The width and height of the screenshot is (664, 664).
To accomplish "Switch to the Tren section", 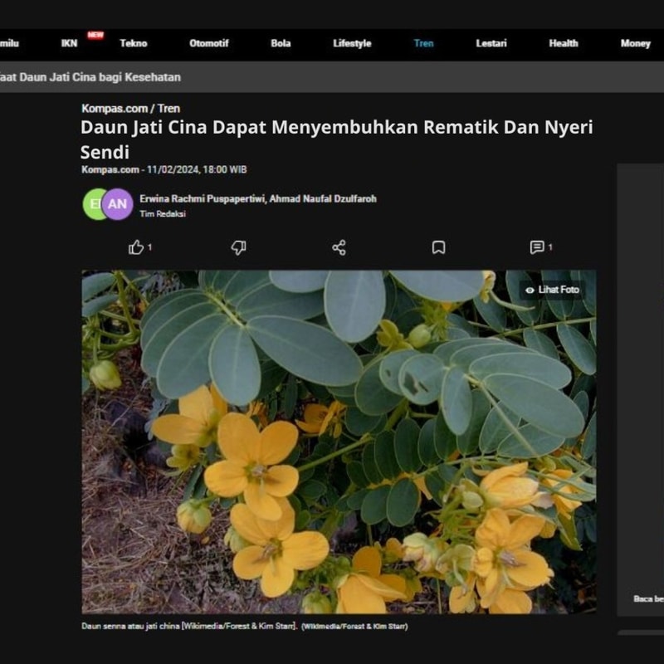I will coord(423,43).
